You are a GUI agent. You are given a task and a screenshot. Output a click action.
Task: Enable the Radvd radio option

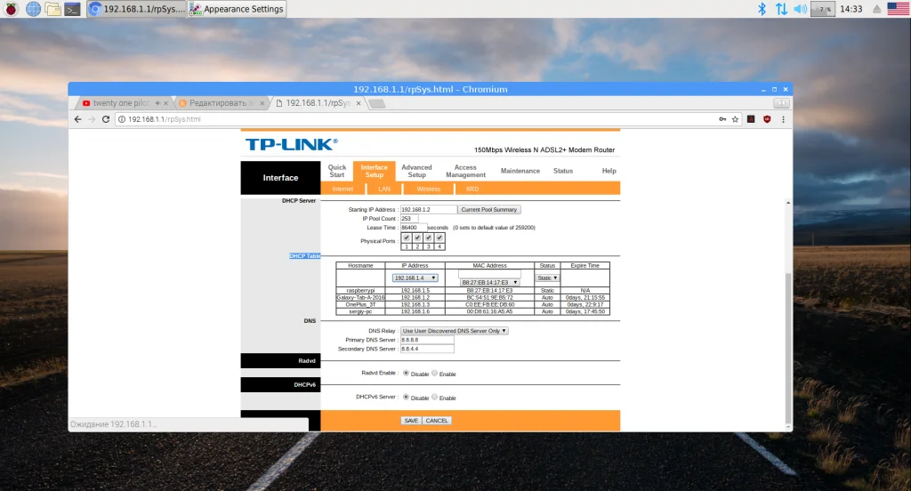(434, 373)
